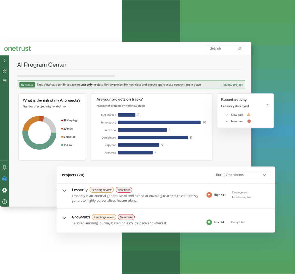This screenshot has width=295, height=274.
Task: Open the Settings gear icon
Action: coord(4,190)
